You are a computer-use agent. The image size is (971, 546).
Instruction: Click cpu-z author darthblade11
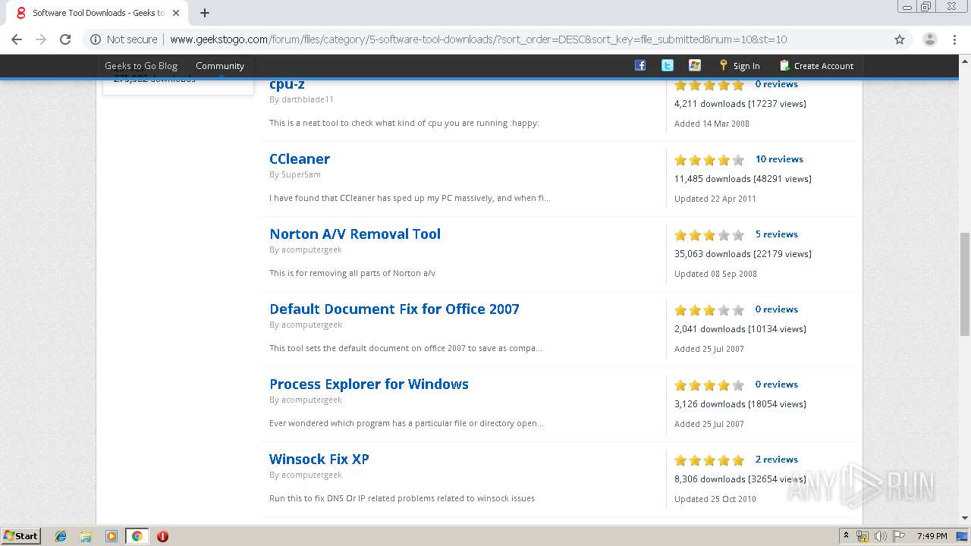click(307, 99)
